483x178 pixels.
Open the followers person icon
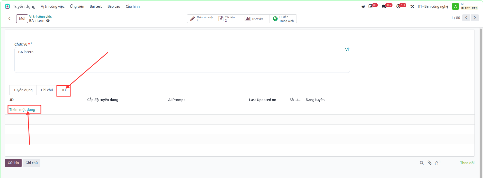(437, 163)
